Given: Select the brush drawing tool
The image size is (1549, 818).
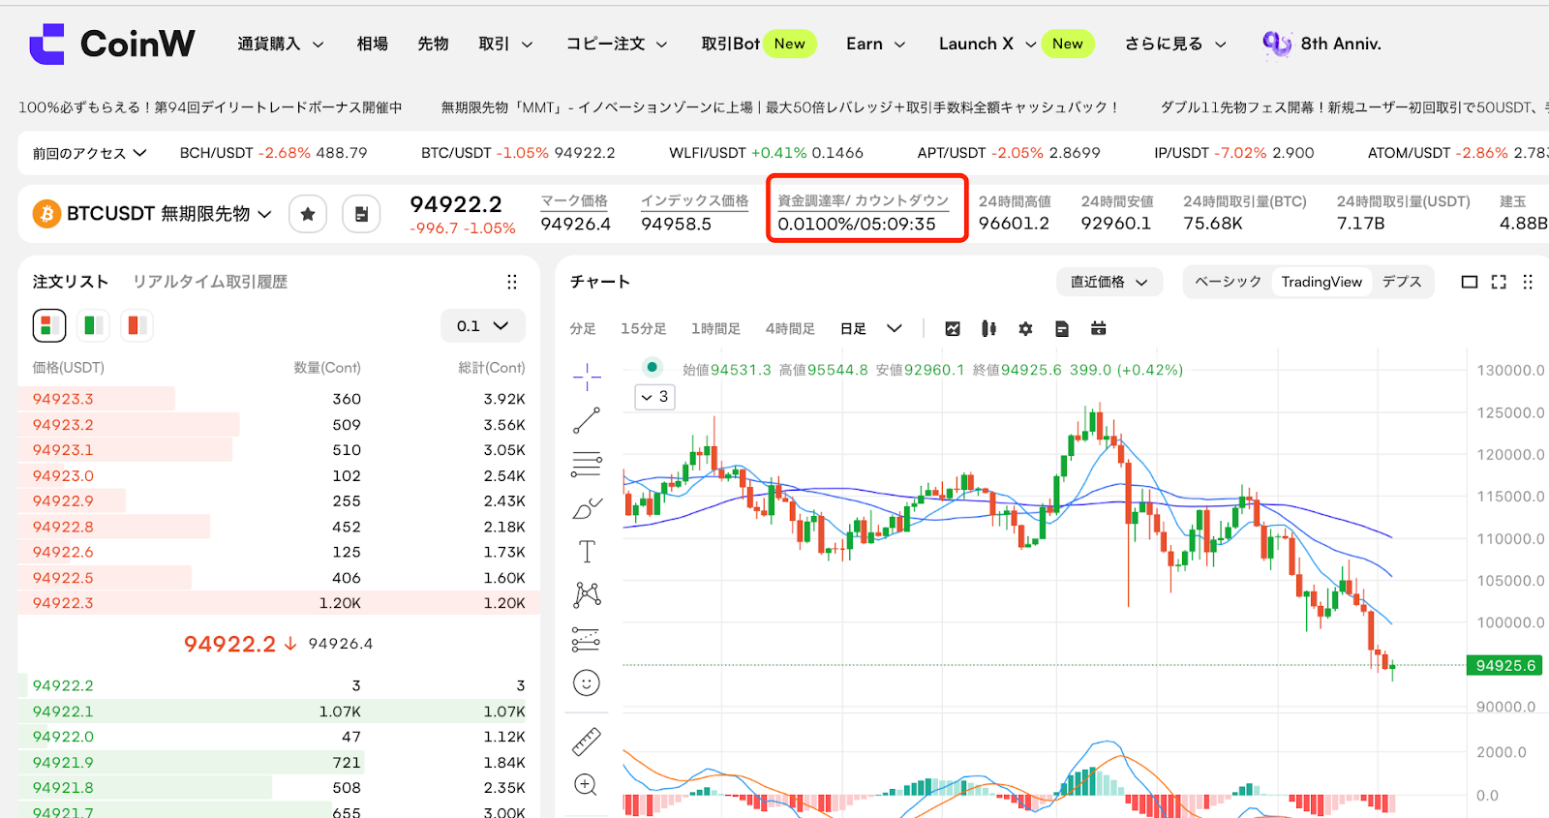Looking at the screenshot, I should click(587, 508).
